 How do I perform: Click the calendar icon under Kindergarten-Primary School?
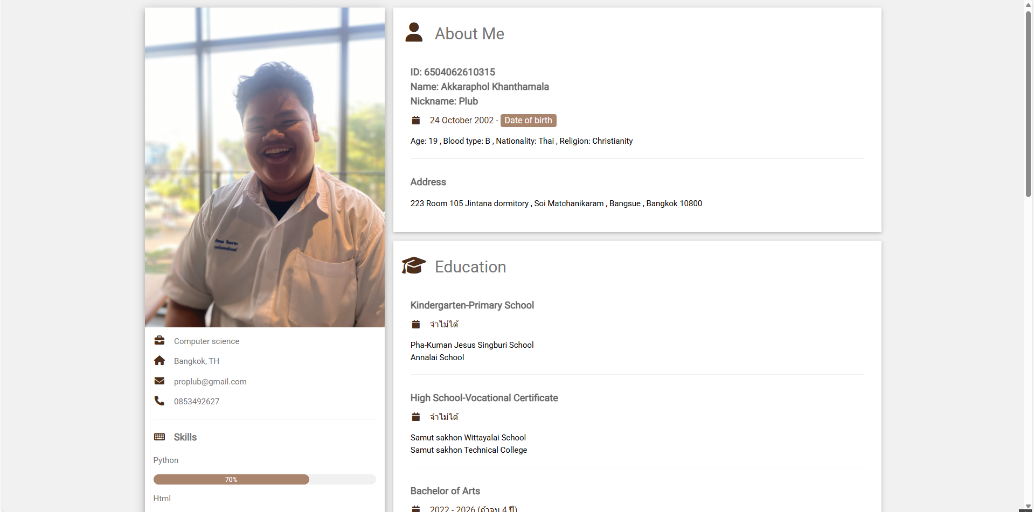(416, 324)
